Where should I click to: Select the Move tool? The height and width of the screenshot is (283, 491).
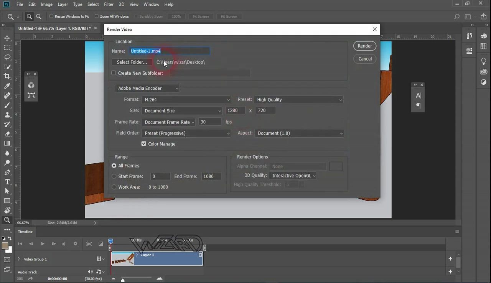pyautogui.click(x=7, y=38)
